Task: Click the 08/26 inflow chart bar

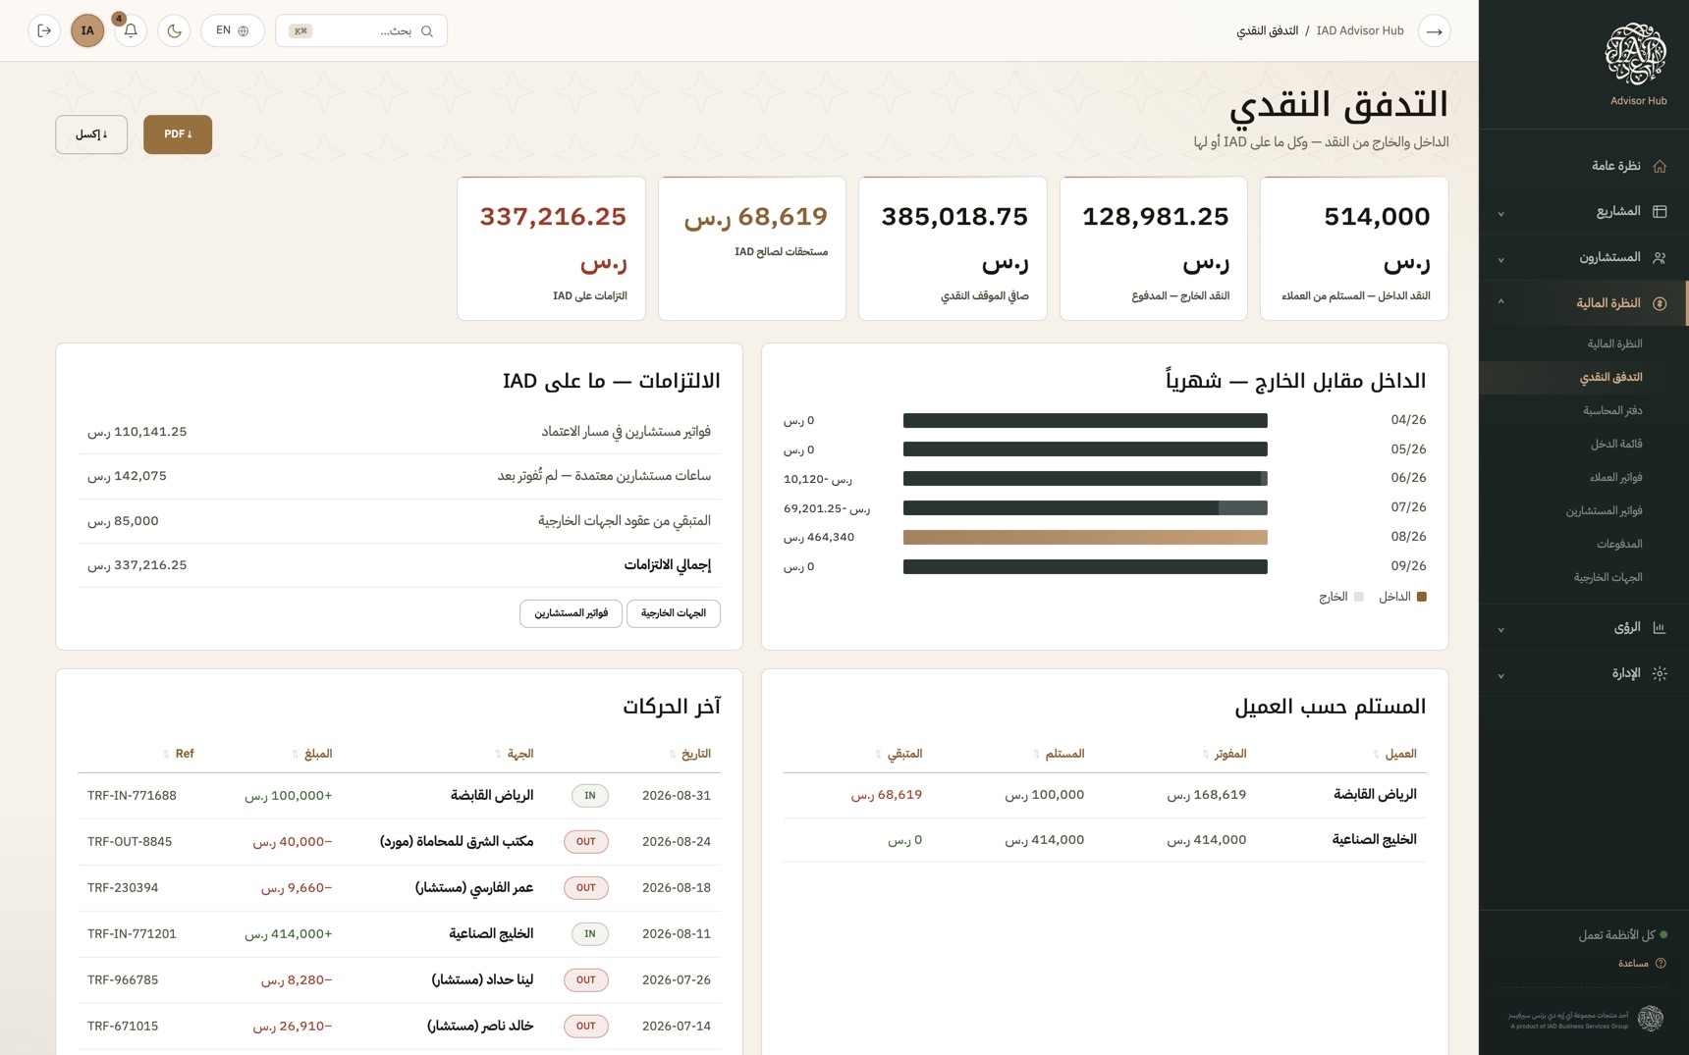Action: [x=1085, y=537]
